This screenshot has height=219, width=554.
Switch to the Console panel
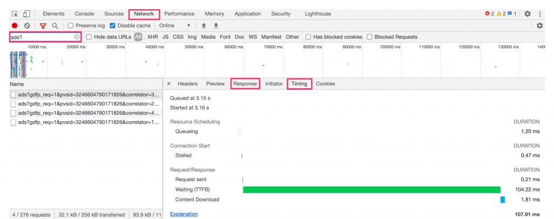click(x=84, y=14)
